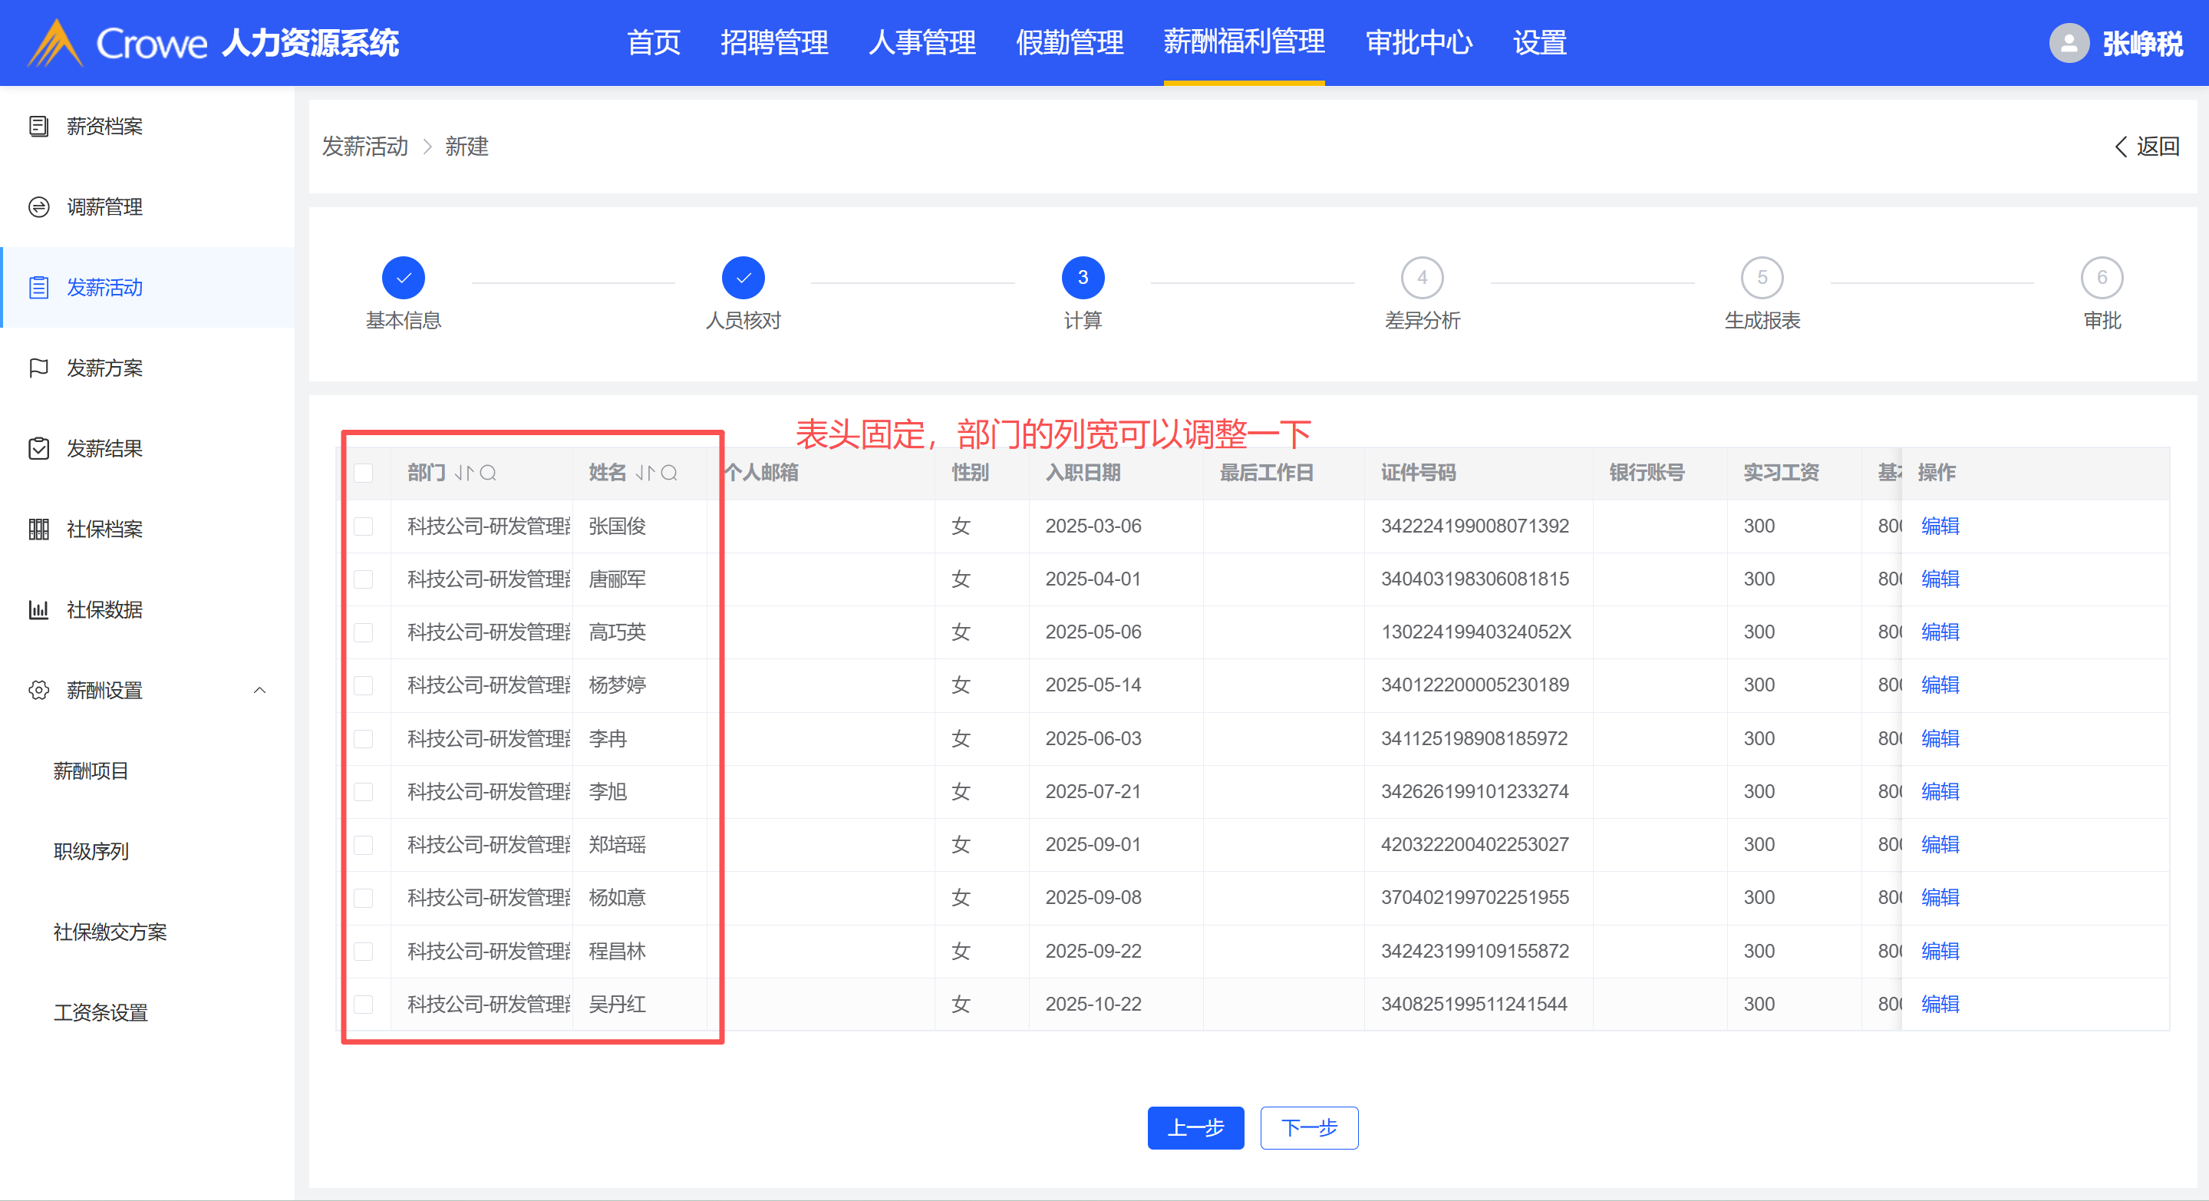Click the sort icon in 部门 column header
The height and width of the screenshot is (1201, 2209).
click(x=463, y=473)
